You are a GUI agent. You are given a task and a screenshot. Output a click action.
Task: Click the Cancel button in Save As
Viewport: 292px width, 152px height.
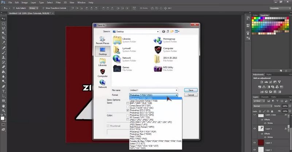click(191, 95)
